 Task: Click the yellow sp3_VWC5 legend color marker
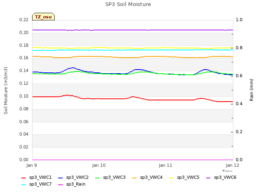[171, 178]
